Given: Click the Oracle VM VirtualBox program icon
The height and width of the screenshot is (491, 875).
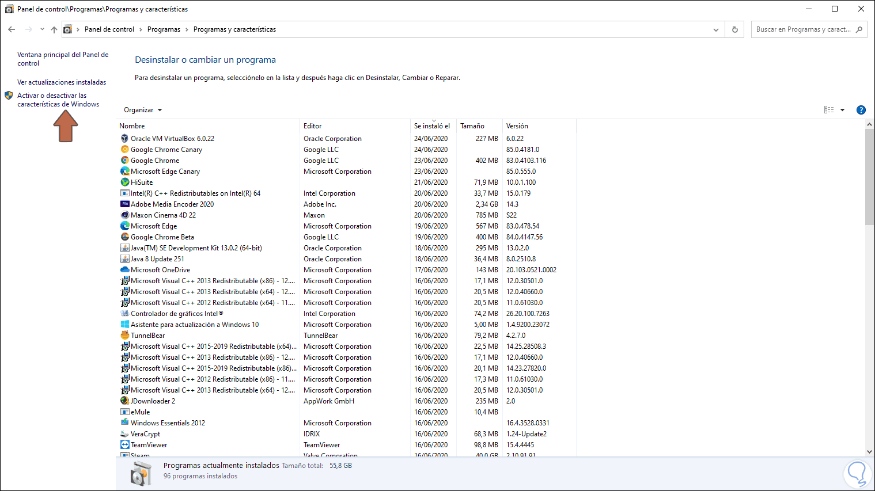Looking at the screenshot, I should click(x=124, y=138).
